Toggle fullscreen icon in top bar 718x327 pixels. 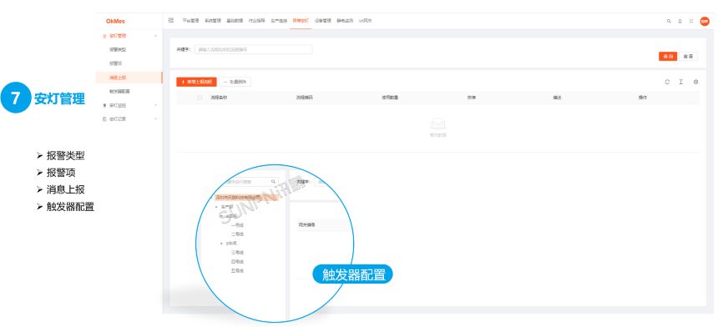click(x=691, y=21)
